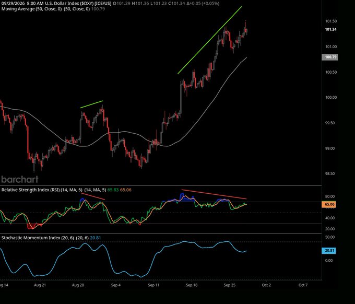Select the short red RSI divergence line near Aug 28
The image size is (355, 304).
(93, 196)
